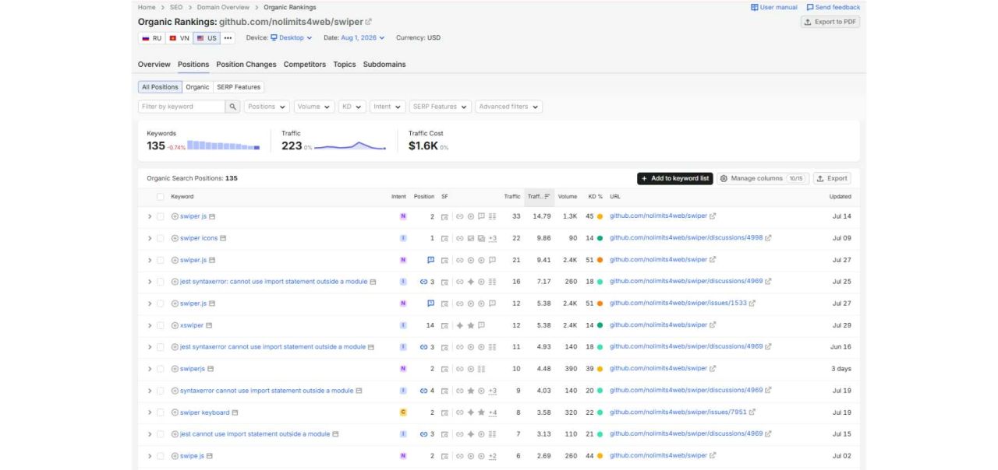Click the +4 SERP features in swiper keyboard row
This screenshot has height=470, width=998.
[x=493, y=412]
